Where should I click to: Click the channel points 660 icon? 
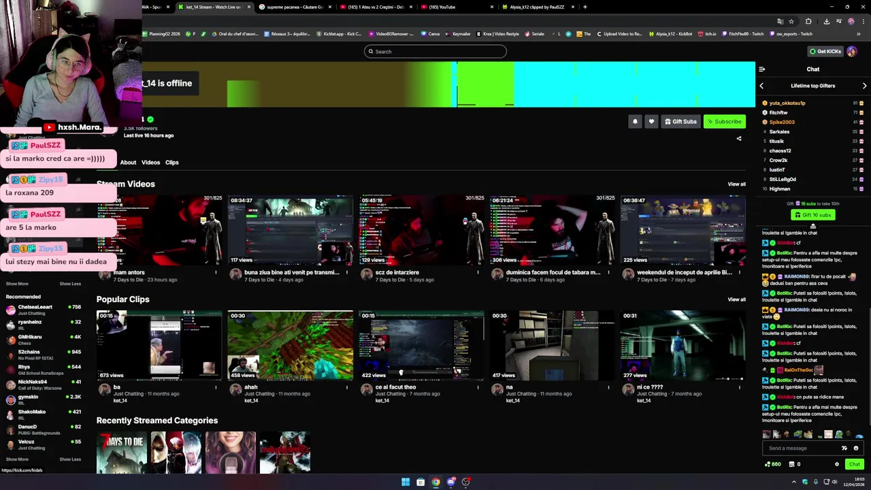point(772,464)
